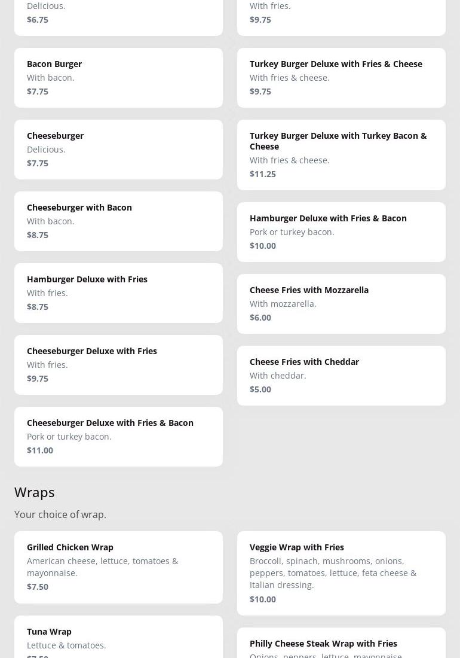Click the Wraps section heading
The width and height of the screenshot is (460, 658).
point(35,492)
